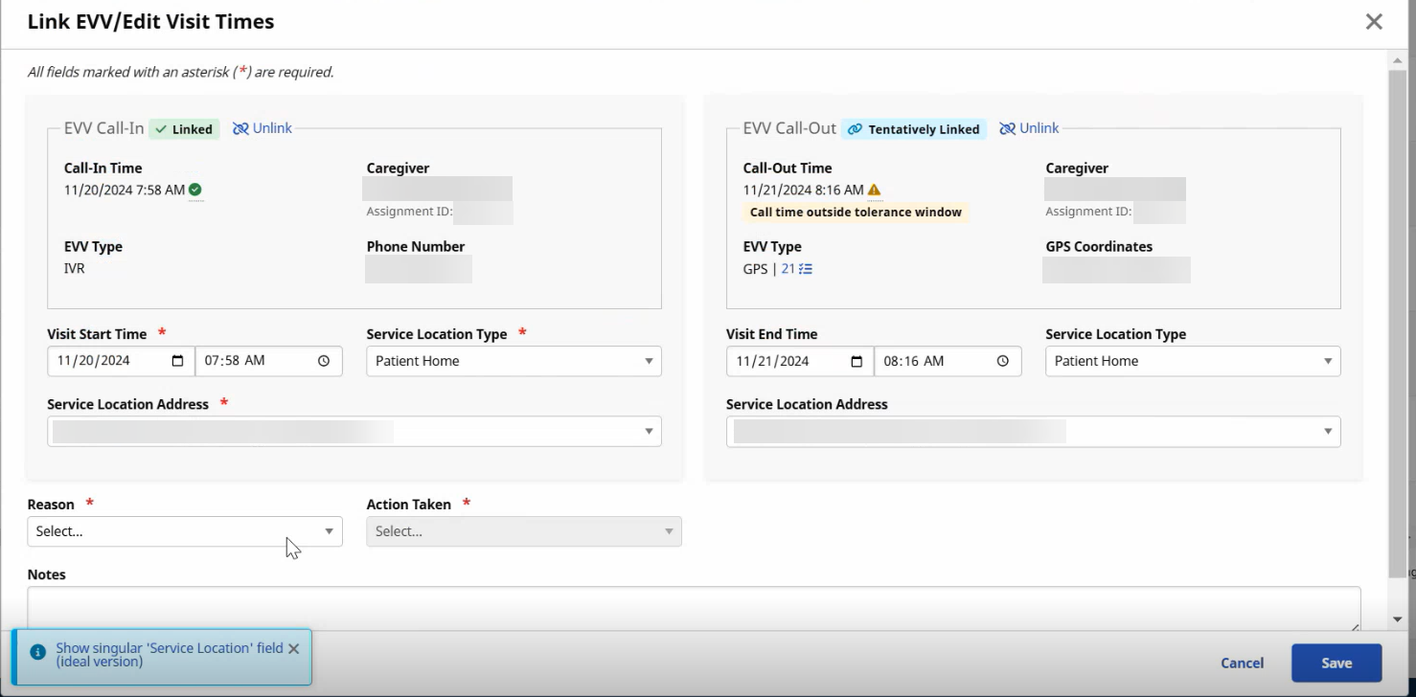Open Service Location Type dropdown under Visit Start
Image resolution: width=1416 pixels, height=697 pixels.
coord(514,361)
